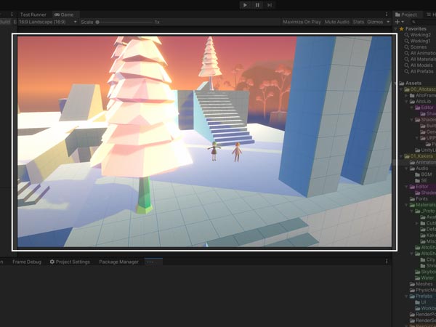Open the Package Manager tab
Image resolution: width=436 pixels, height=327 pixels.
[118, 262]
